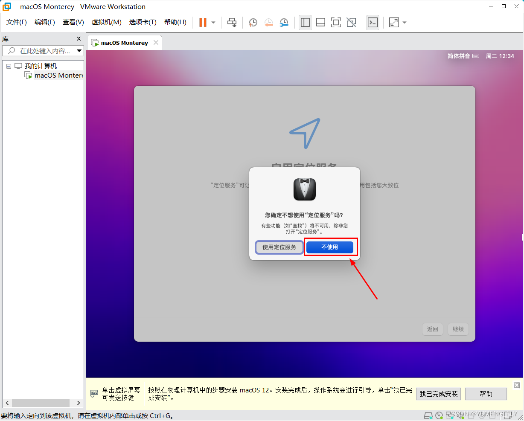This screenshot has height=421, width=524.
Task: Toggle the thumbnail bar view icon
Action: pyautogui.click(x=320, y=22)
